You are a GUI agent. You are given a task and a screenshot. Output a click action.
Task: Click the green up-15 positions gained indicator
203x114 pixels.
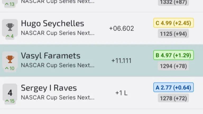pos(10,101)
